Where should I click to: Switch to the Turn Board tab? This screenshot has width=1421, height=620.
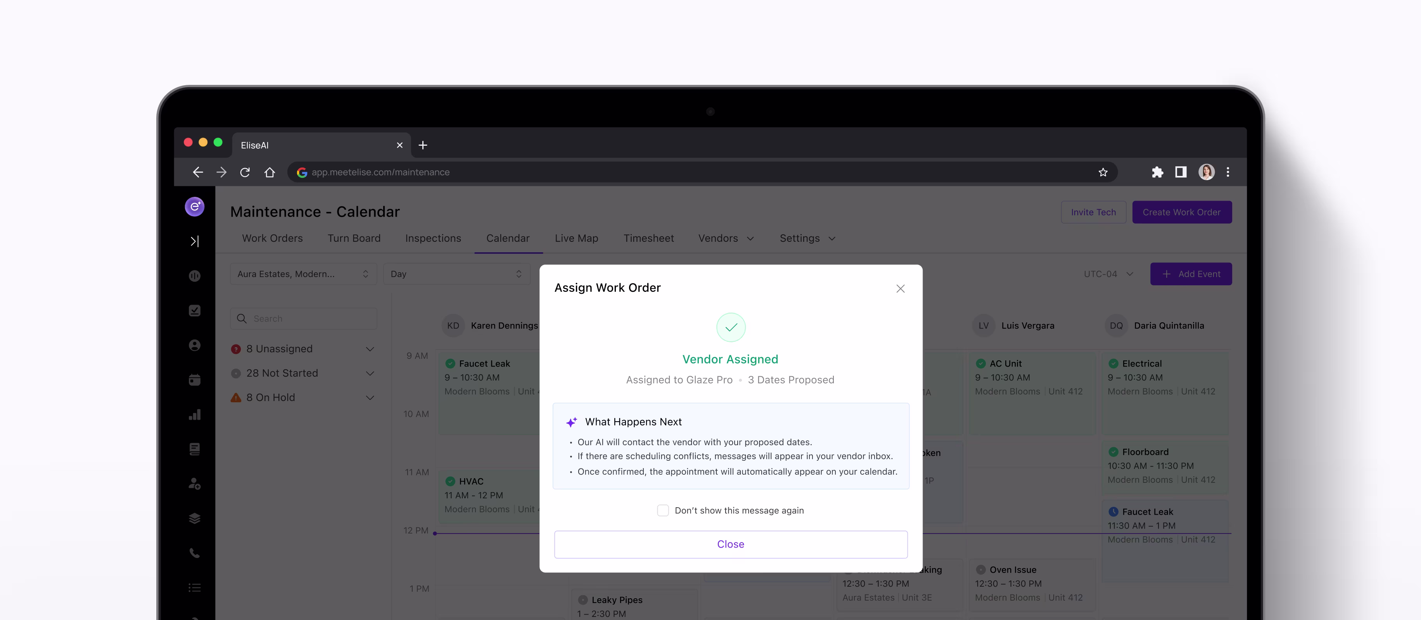354,239
